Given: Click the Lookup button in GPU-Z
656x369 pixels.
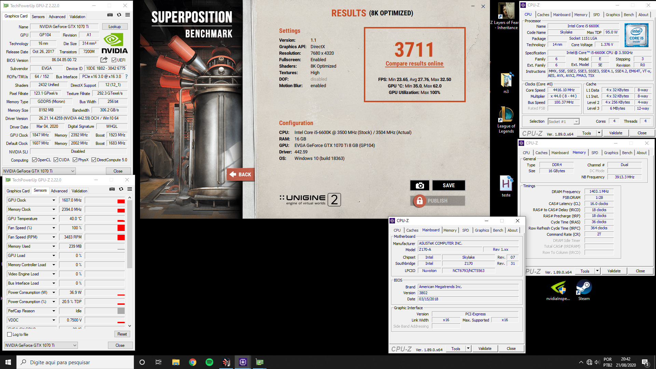Looking at the screenshot, I should pyautogui.click(x=114, y=27).
